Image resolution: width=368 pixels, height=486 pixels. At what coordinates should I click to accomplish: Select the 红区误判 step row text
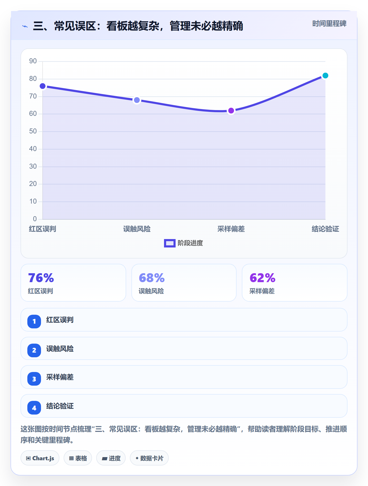pos(60,320)
